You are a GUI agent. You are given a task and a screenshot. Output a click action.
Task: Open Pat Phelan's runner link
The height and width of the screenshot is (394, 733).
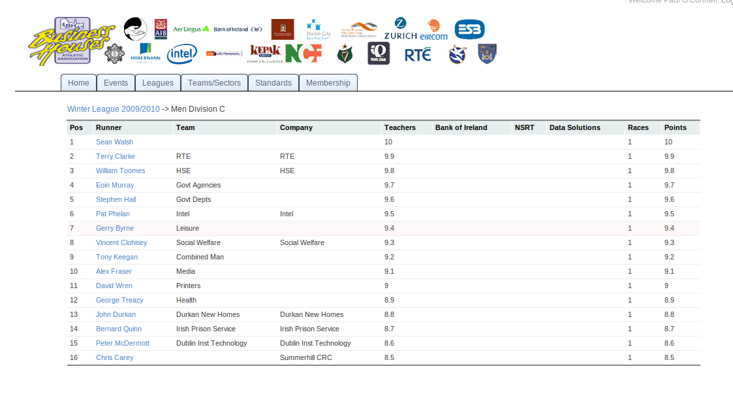click(113, 214)
